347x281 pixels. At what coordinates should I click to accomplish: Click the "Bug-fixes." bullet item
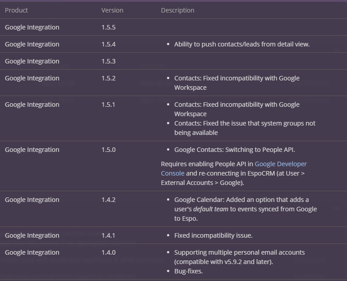[188, 271]
